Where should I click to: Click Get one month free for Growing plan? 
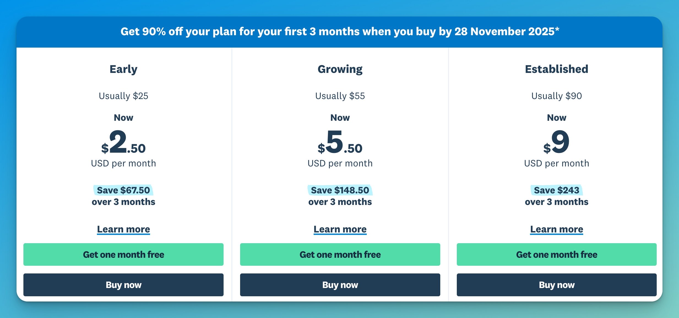pyautogui.click(x=340, y=254)
